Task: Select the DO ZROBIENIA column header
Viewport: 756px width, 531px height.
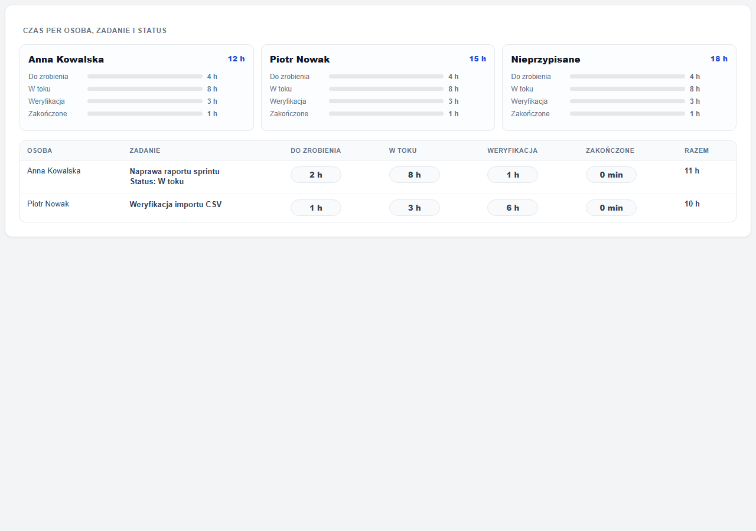Action: coord(315,150)
